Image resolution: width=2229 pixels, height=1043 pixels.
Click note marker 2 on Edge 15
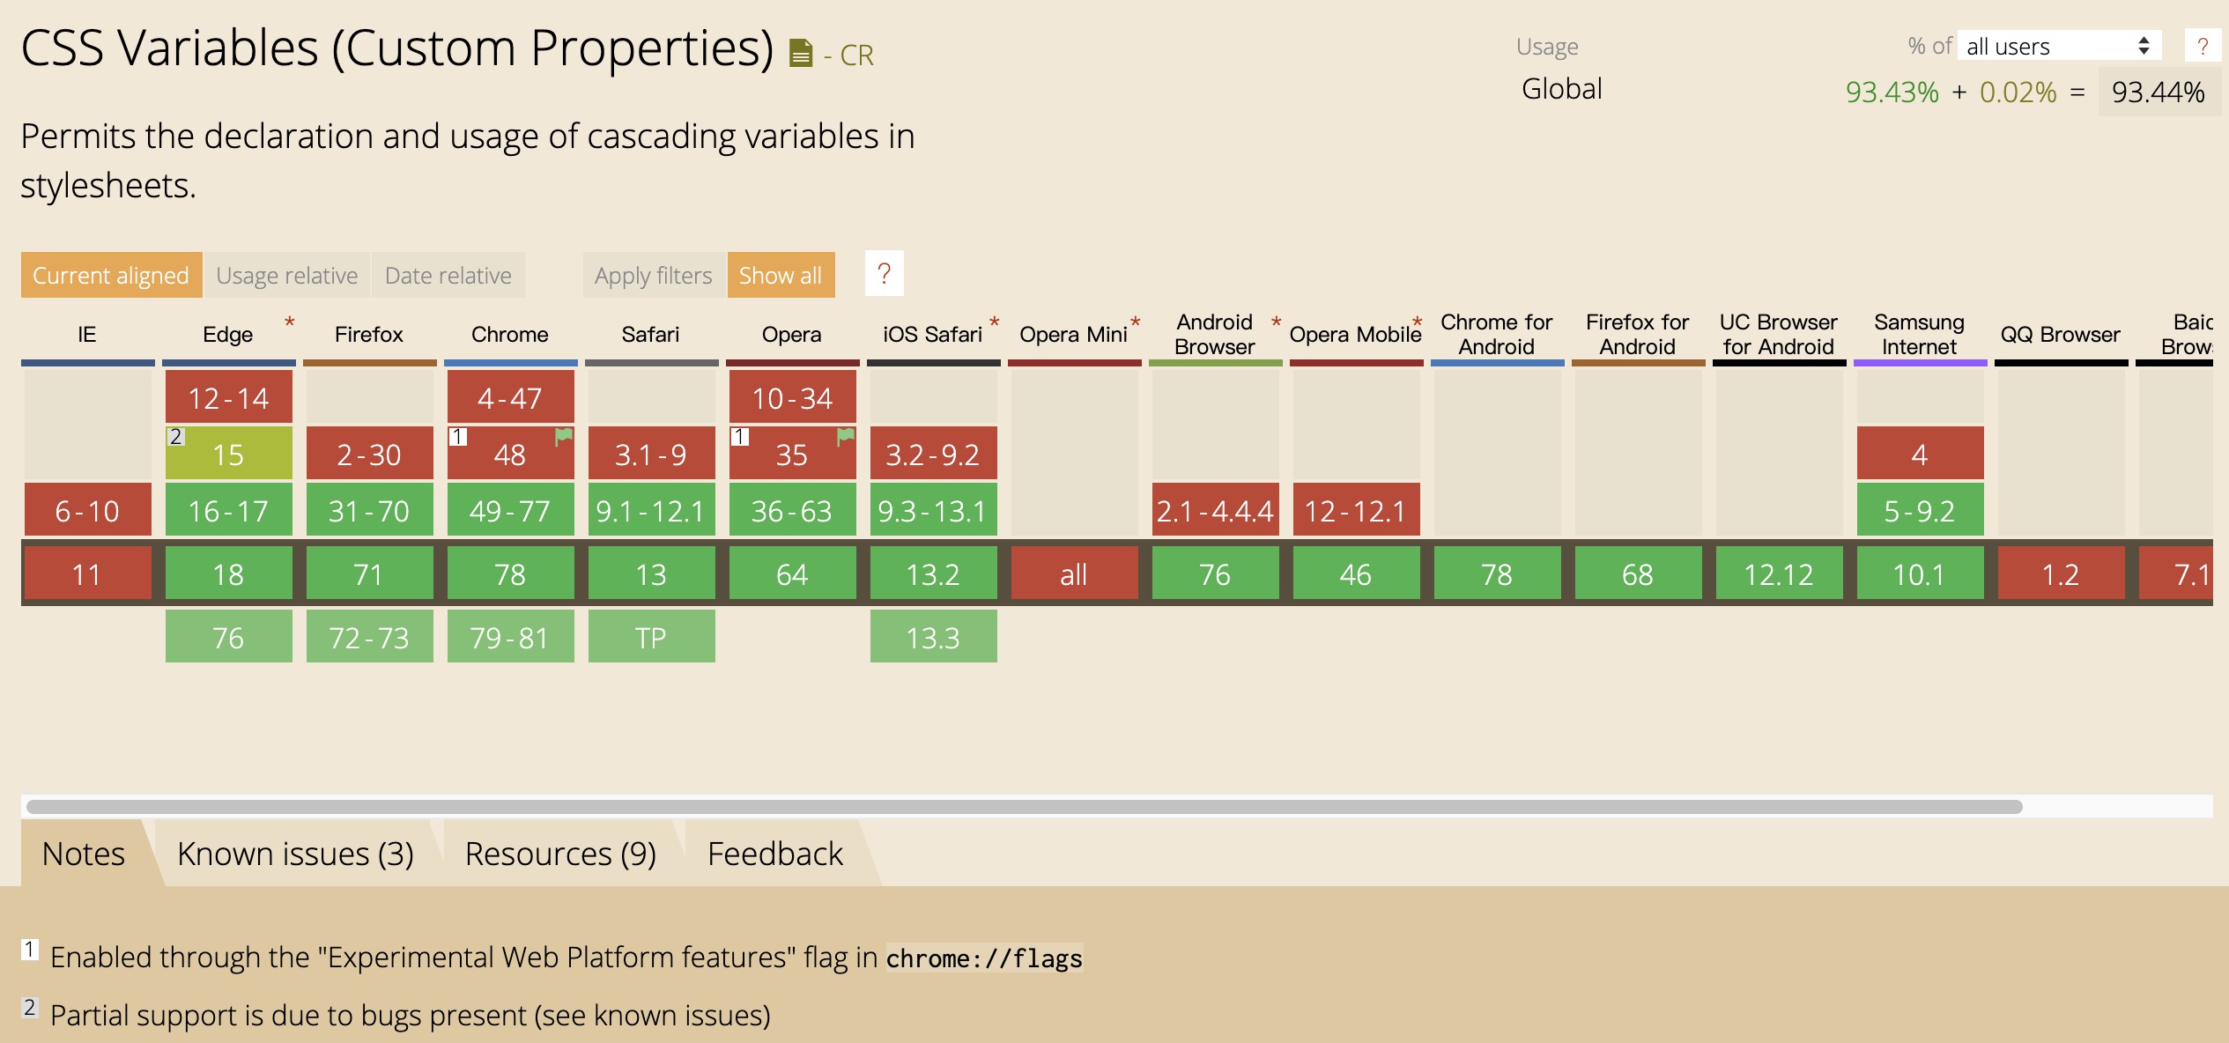[175, 437]
